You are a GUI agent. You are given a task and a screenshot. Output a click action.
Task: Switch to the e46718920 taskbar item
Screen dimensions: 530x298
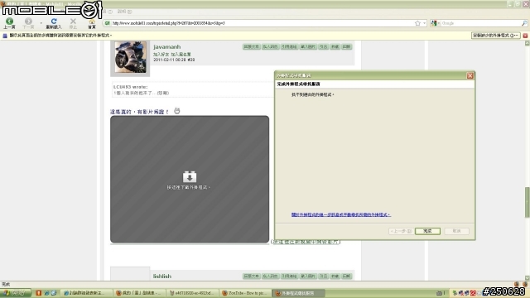coord(193,293)
